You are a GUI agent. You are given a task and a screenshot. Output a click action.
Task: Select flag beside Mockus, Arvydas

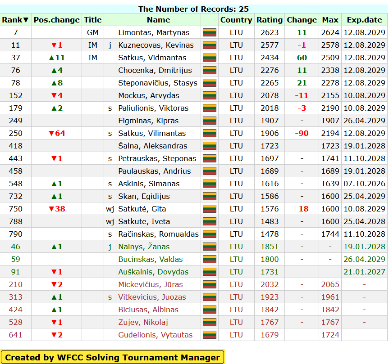coord(210,95)
